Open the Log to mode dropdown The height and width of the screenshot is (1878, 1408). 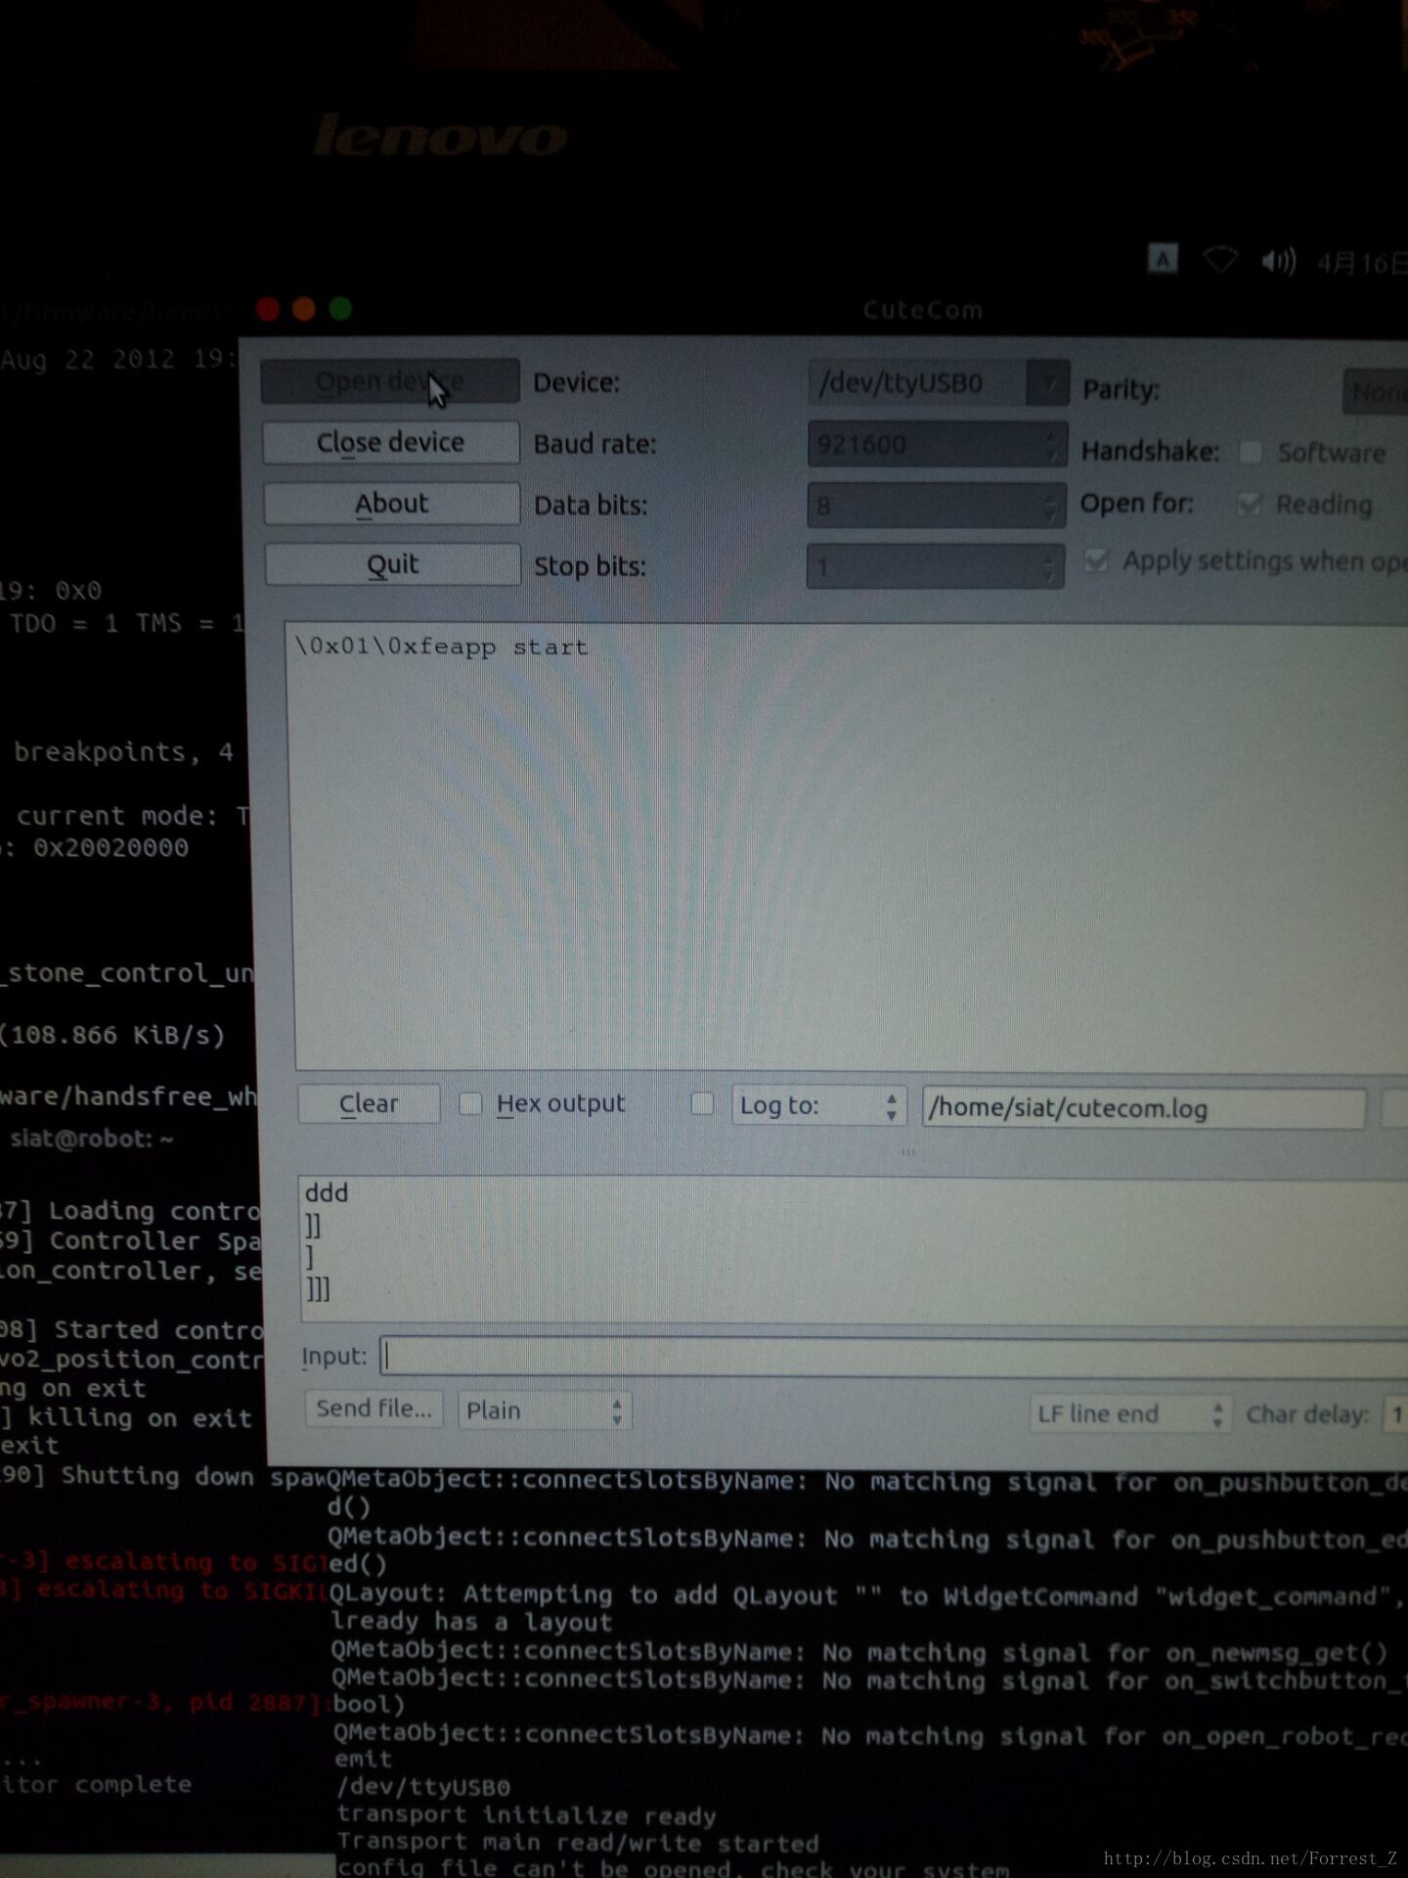pos(819,1106)
